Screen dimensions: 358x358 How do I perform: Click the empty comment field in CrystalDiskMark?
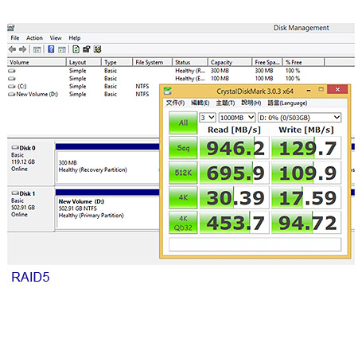[255, 244]
